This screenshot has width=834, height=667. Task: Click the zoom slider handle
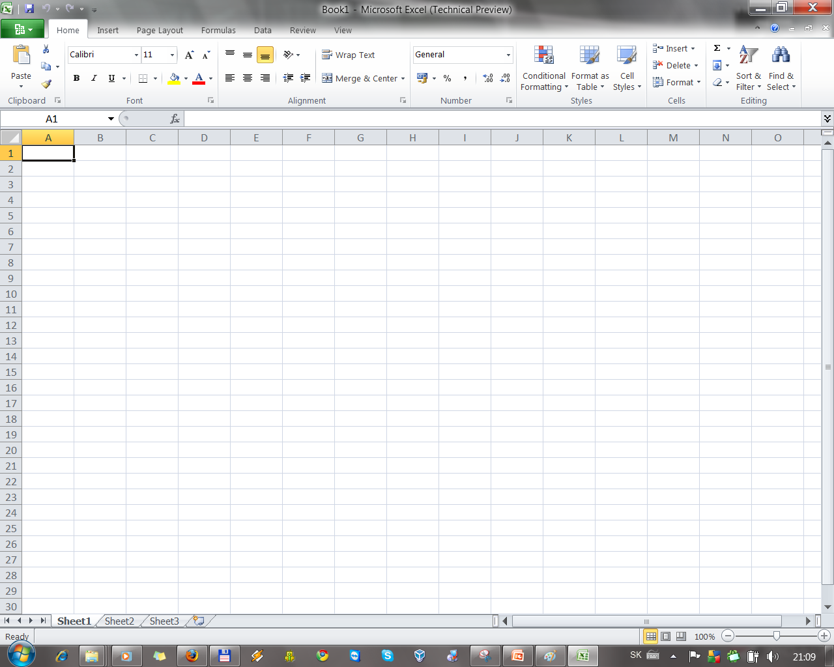[776, 636]
